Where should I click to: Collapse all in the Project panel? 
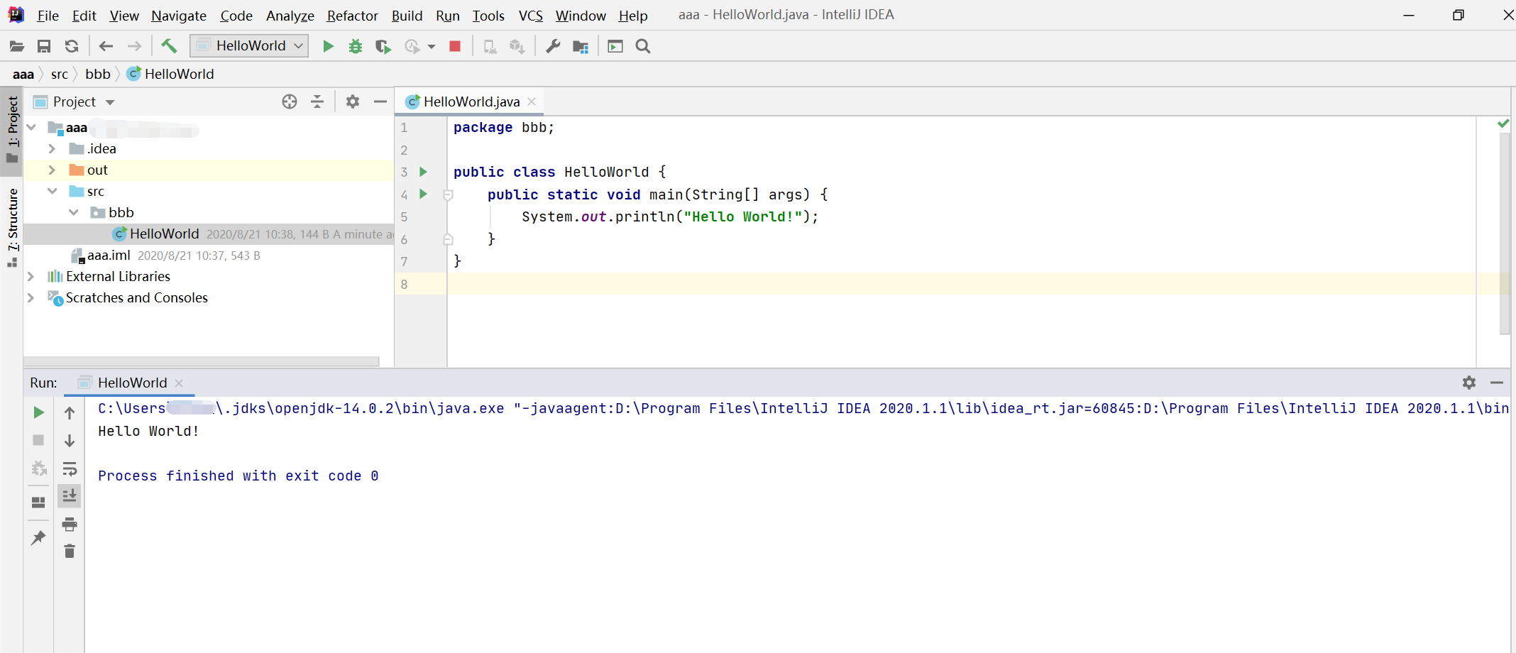click(317, 101)
